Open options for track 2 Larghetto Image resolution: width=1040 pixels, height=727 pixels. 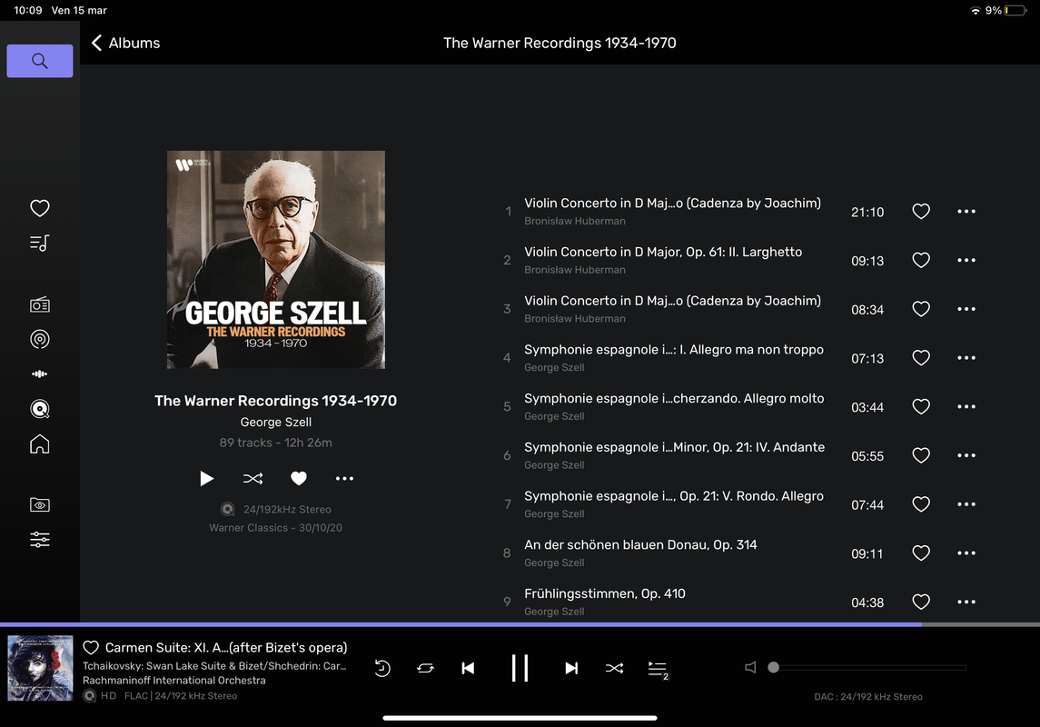966,260
